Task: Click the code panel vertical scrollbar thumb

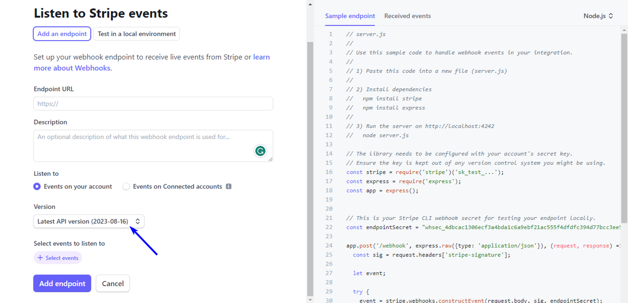Action: point(624,128)
